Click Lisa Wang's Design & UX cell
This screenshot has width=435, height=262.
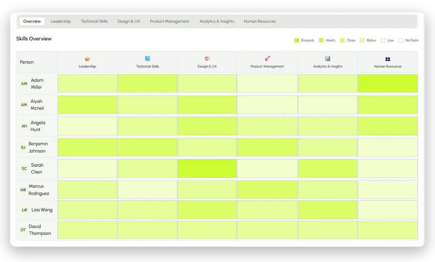207,210
